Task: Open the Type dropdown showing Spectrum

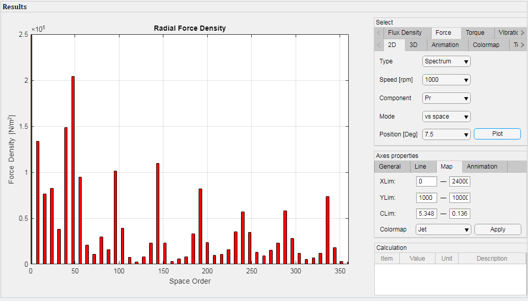Action: [x=446, y=61]
